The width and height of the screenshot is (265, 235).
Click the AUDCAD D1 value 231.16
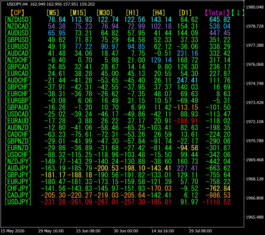click(x=188, y=53)
